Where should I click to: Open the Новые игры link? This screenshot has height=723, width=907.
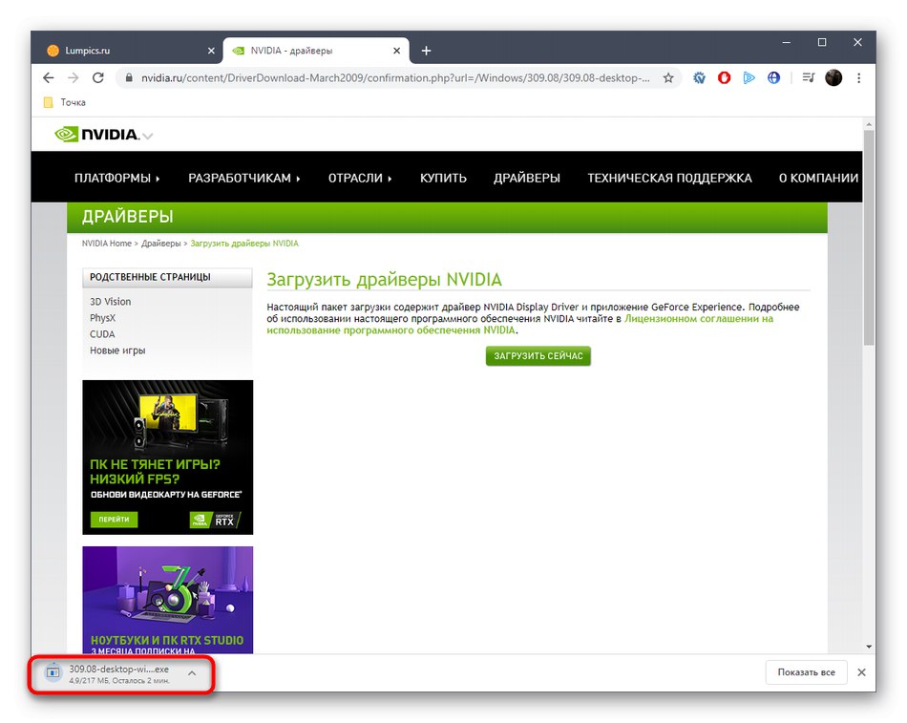(x=117, y=351)
